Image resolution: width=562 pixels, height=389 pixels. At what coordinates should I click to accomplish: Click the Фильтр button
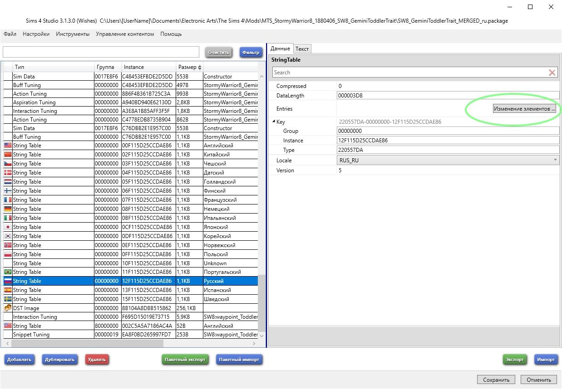(x=251, y=53)
